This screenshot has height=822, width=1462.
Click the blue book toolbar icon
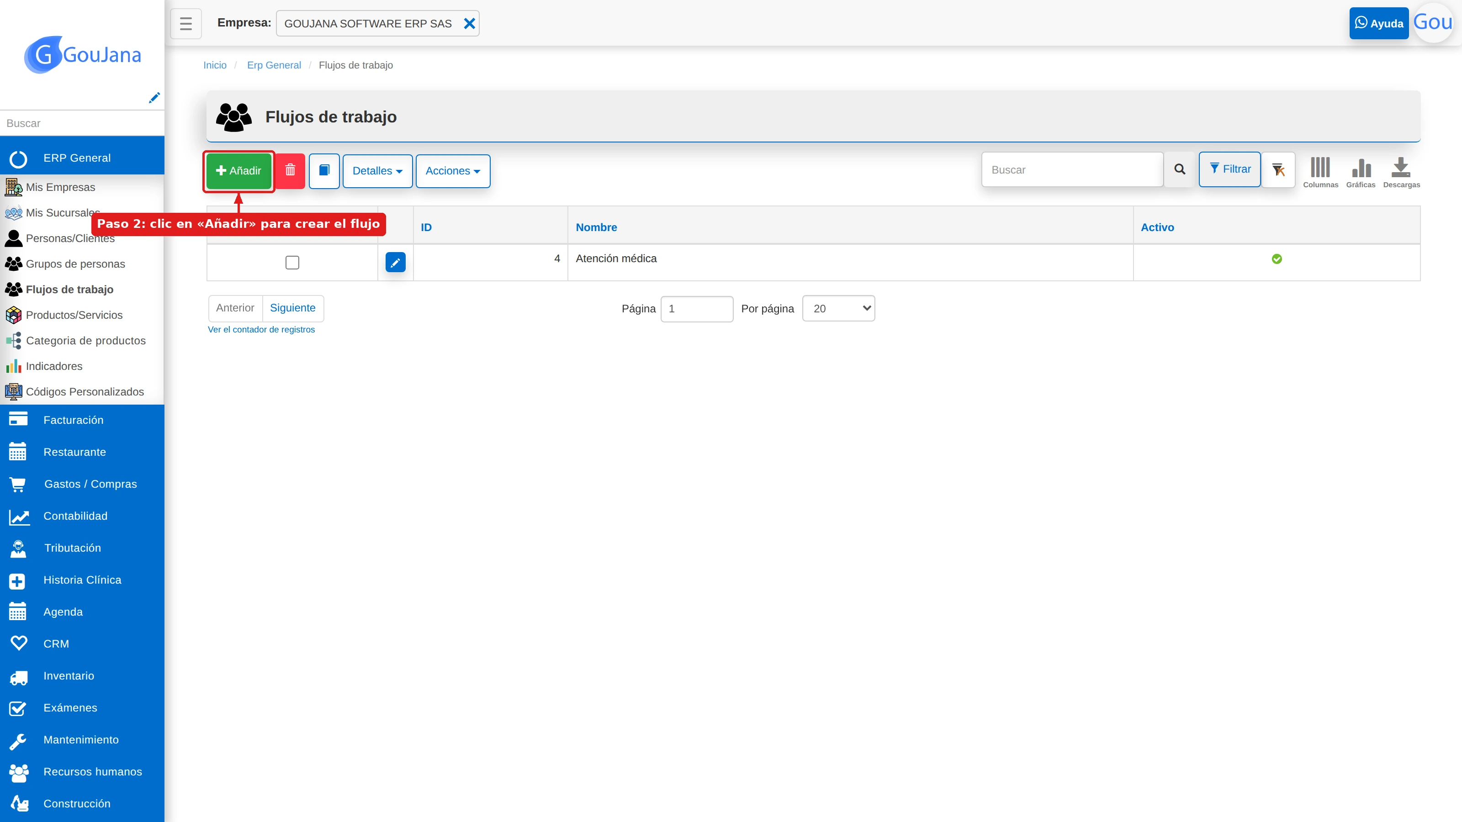[324, 171]
